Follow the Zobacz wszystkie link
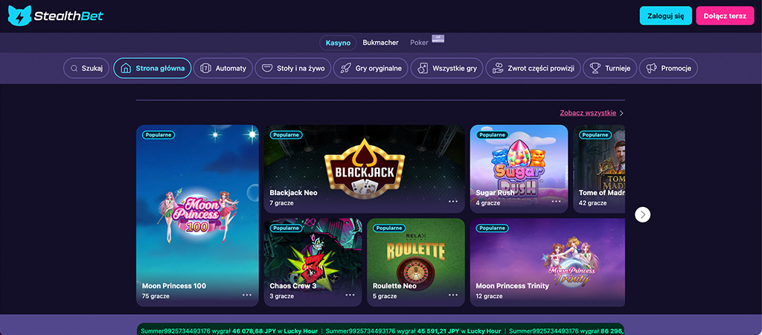The width and height of the screenshot is (762, 335). click(x=588, y=113)
